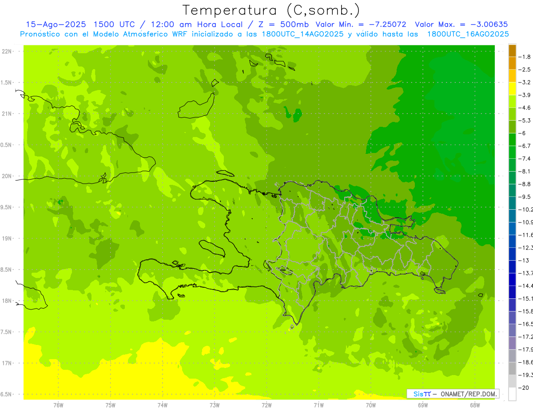
Task: Click the latitude label "8.5N"
Action: 6,270
